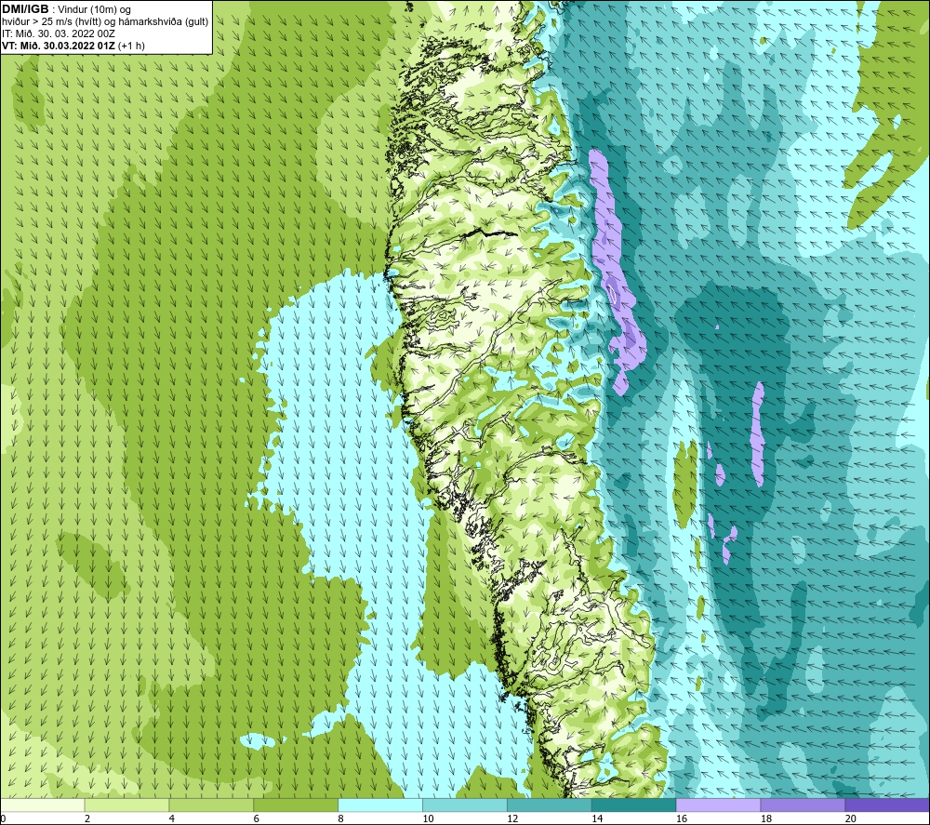Click the legend label 20

tap(851, 818)
